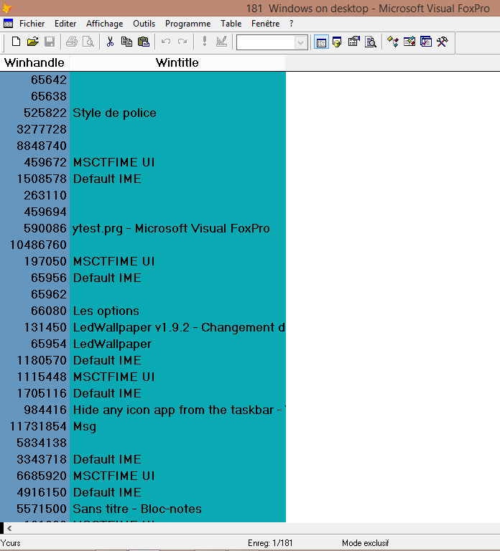Viewport: 500px width, 551px height.
Task: Open the Fenêtre menu
Action: 265,24
